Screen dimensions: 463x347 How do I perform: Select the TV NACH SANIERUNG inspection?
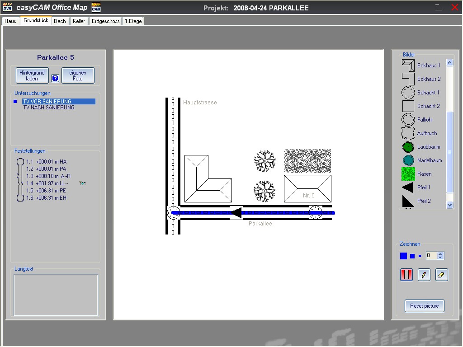(x=49, y=108)
